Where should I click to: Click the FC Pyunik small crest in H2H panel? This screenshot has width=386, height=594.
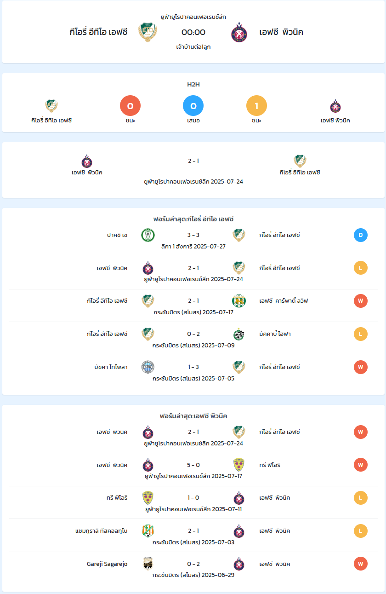pos(335,106)
